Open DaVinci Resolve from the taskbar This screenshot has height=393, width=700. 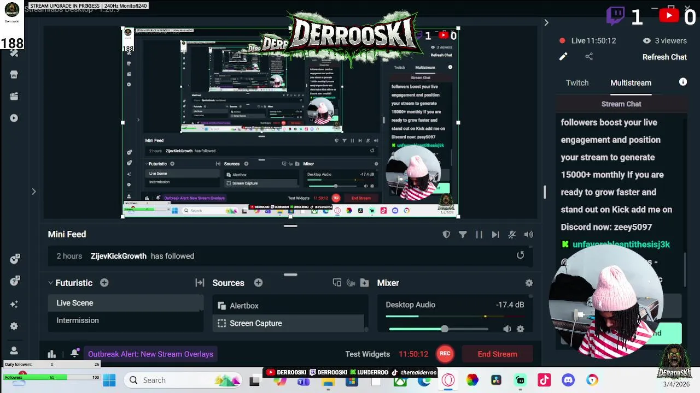pos(496,380)
